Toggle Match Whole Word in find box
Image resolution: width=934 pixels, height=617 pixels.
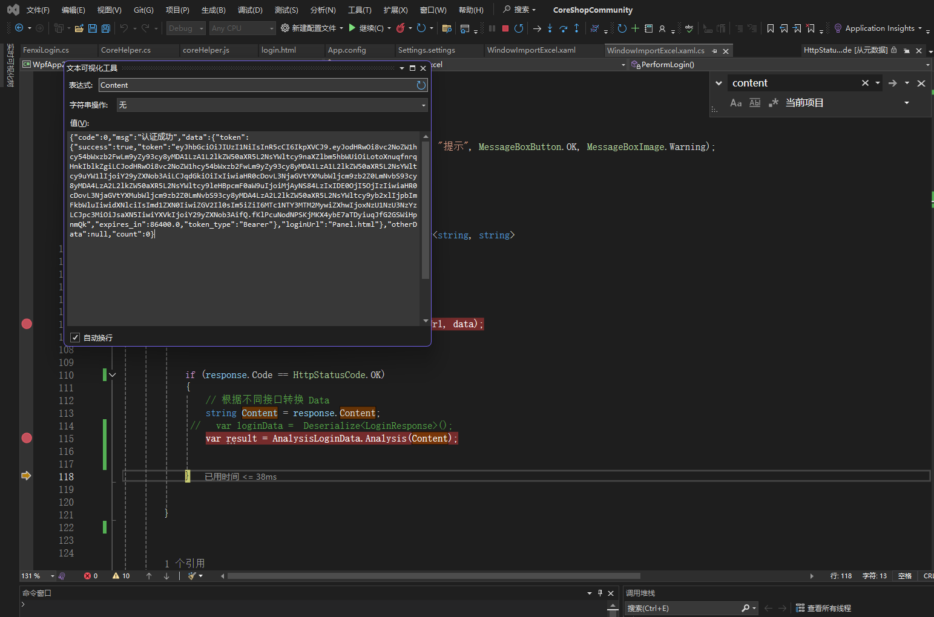[755, 103]
